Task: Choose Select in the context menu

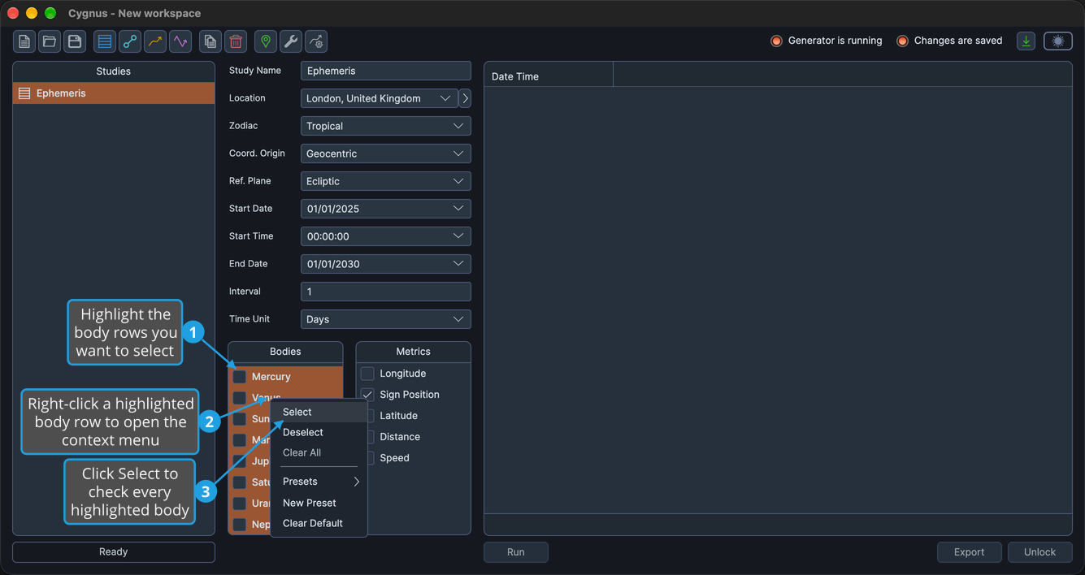Action: pos(319,412)
